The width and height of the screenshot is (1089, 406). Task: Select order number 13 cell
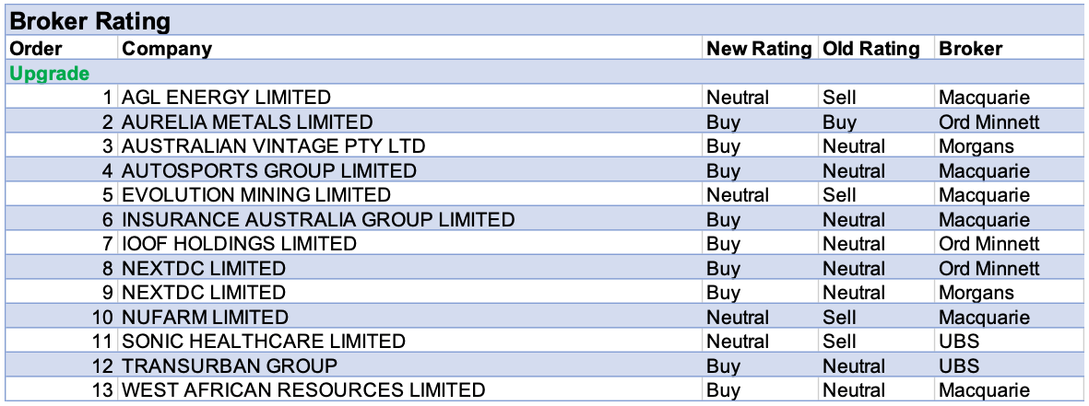tap(101, 390)
